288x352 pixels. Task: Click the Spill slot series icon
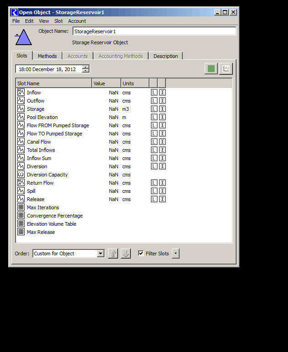(x=21, y=191)
